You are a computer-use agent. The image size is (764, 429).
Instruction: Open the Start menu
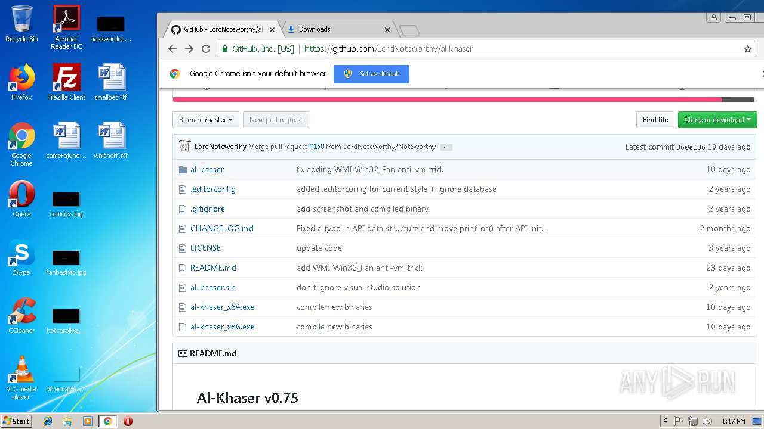point(17,421)
